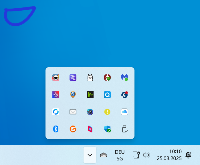Viewport: 200px width, 165px height.
Task: Click the Malwarebytes tray icon
Action: click(124, 77)
